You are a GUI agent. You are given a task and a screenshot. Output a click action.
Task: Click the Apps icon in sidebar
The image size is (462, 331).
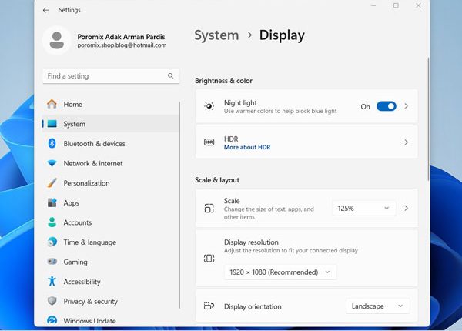[x=52, y=202]
